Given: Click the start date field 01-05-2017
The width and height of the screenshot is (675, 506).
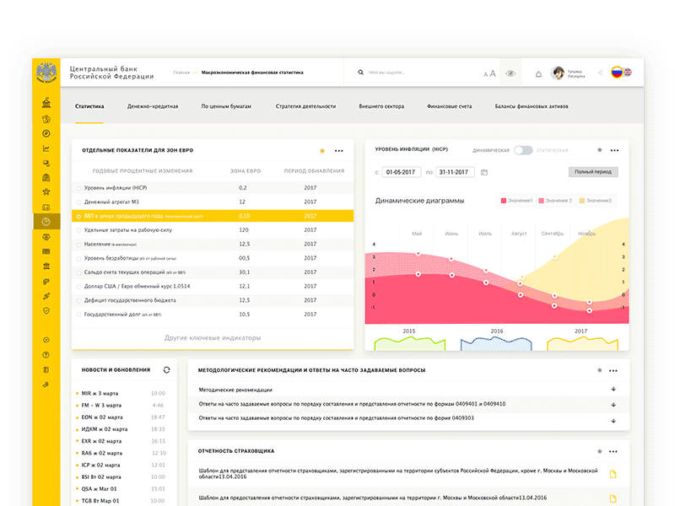Looking at the screenshot, I should click(402, 172).
